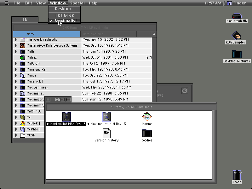
Task: Expand the Max Darkness folder
Action: (16, 88)
